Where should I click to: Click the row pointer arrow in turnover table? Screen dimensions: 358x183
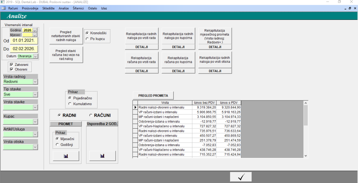(135, 108)
